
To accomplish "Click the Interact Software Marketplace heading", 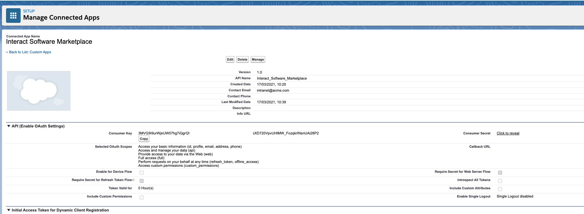I will [x=49, y=42].
